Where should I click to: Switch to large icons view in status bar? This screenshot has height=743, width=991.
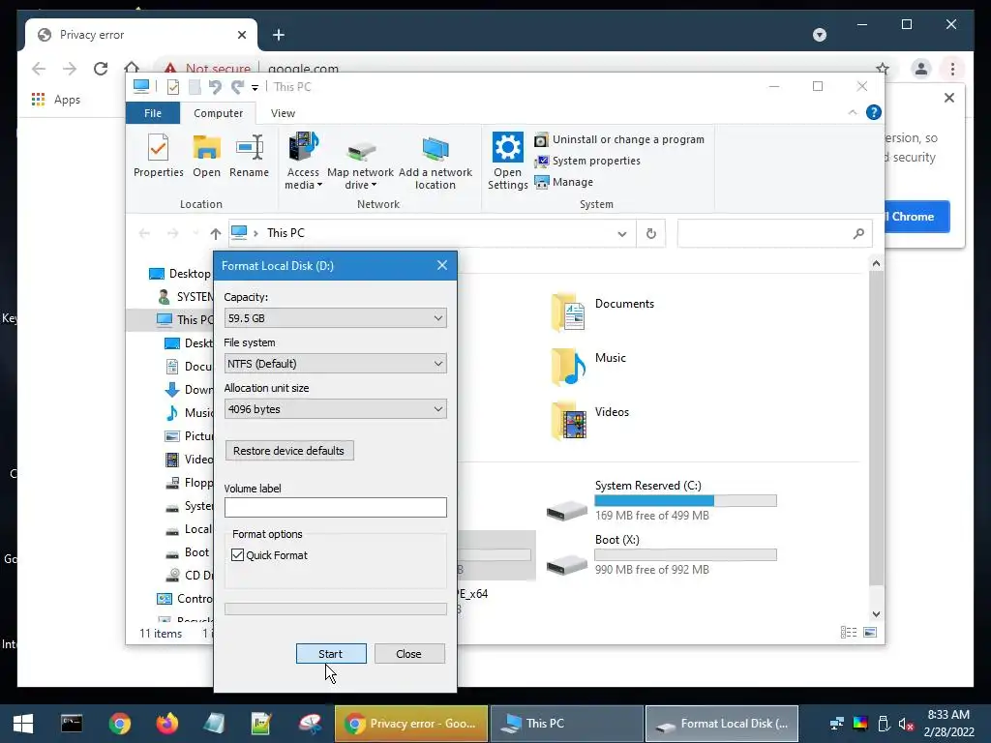point(870,633)
